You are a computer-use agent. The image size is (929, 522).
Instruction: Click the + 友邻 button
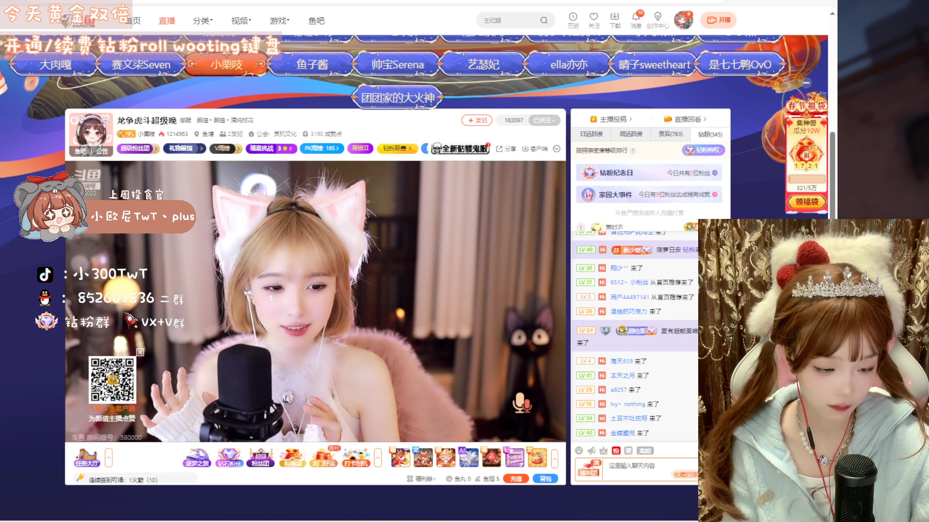(x=477, y=120)
